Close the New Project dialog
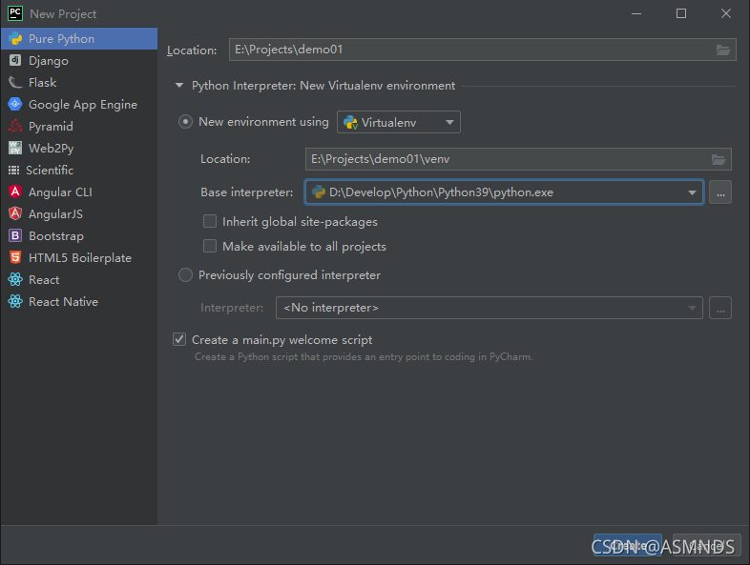 tap(725, 13)
